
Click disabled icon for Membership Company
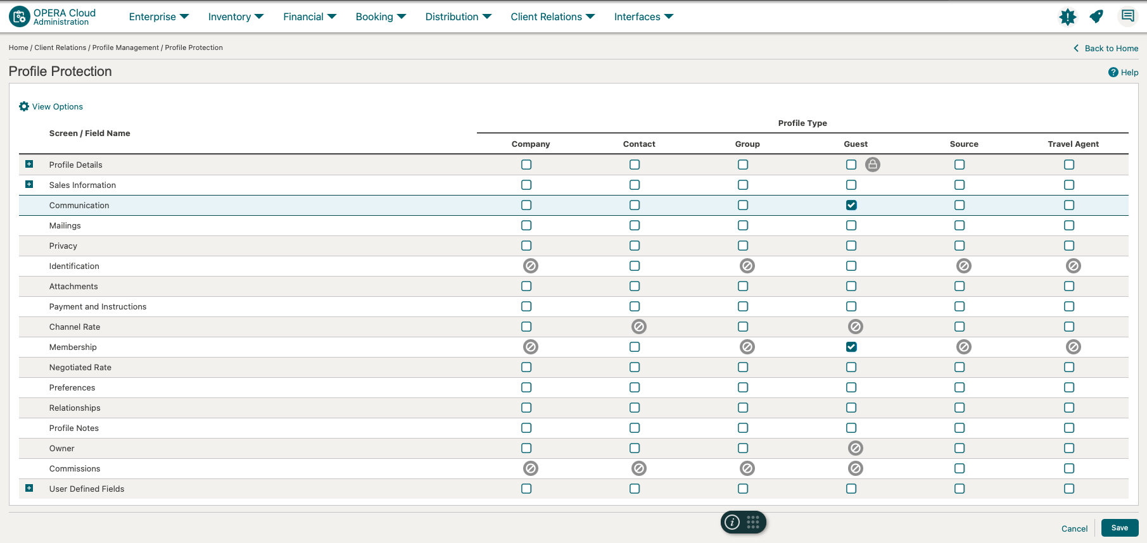[x=531, y=347]
